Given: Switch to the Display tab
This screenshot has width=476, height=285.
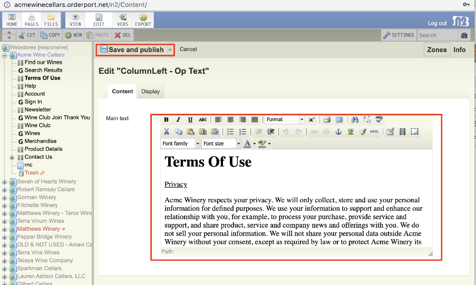Looking at the screenshot, I should (x=150, y=91).
